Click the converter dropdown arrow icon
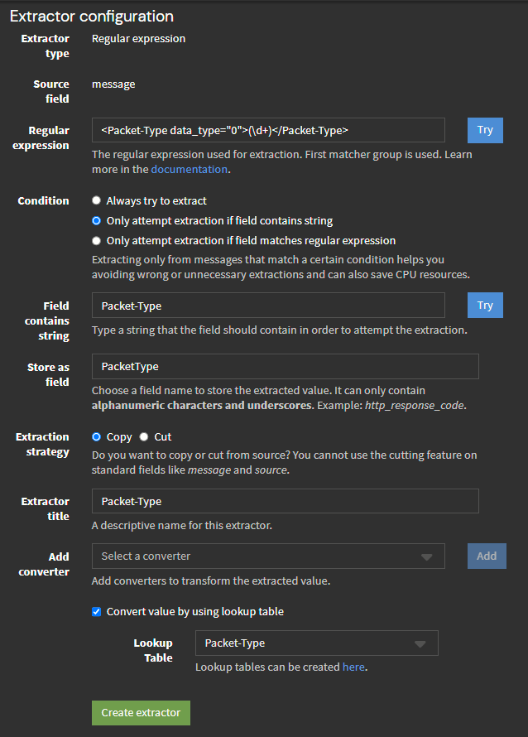 tap(427, 556)
